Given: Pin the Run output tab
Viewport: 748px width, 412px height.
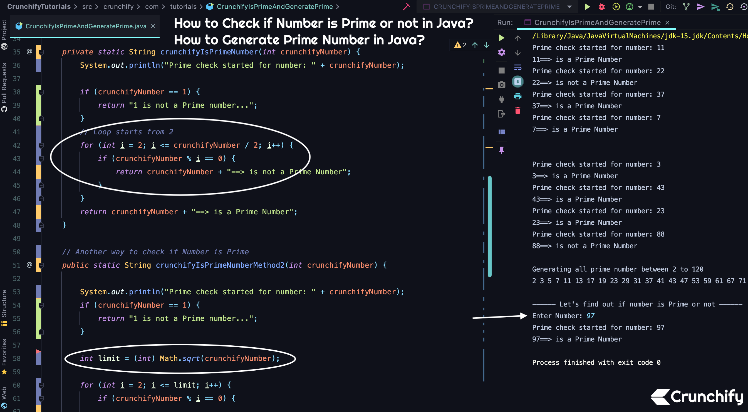Looking at the screenshot, I should point(501,150).
